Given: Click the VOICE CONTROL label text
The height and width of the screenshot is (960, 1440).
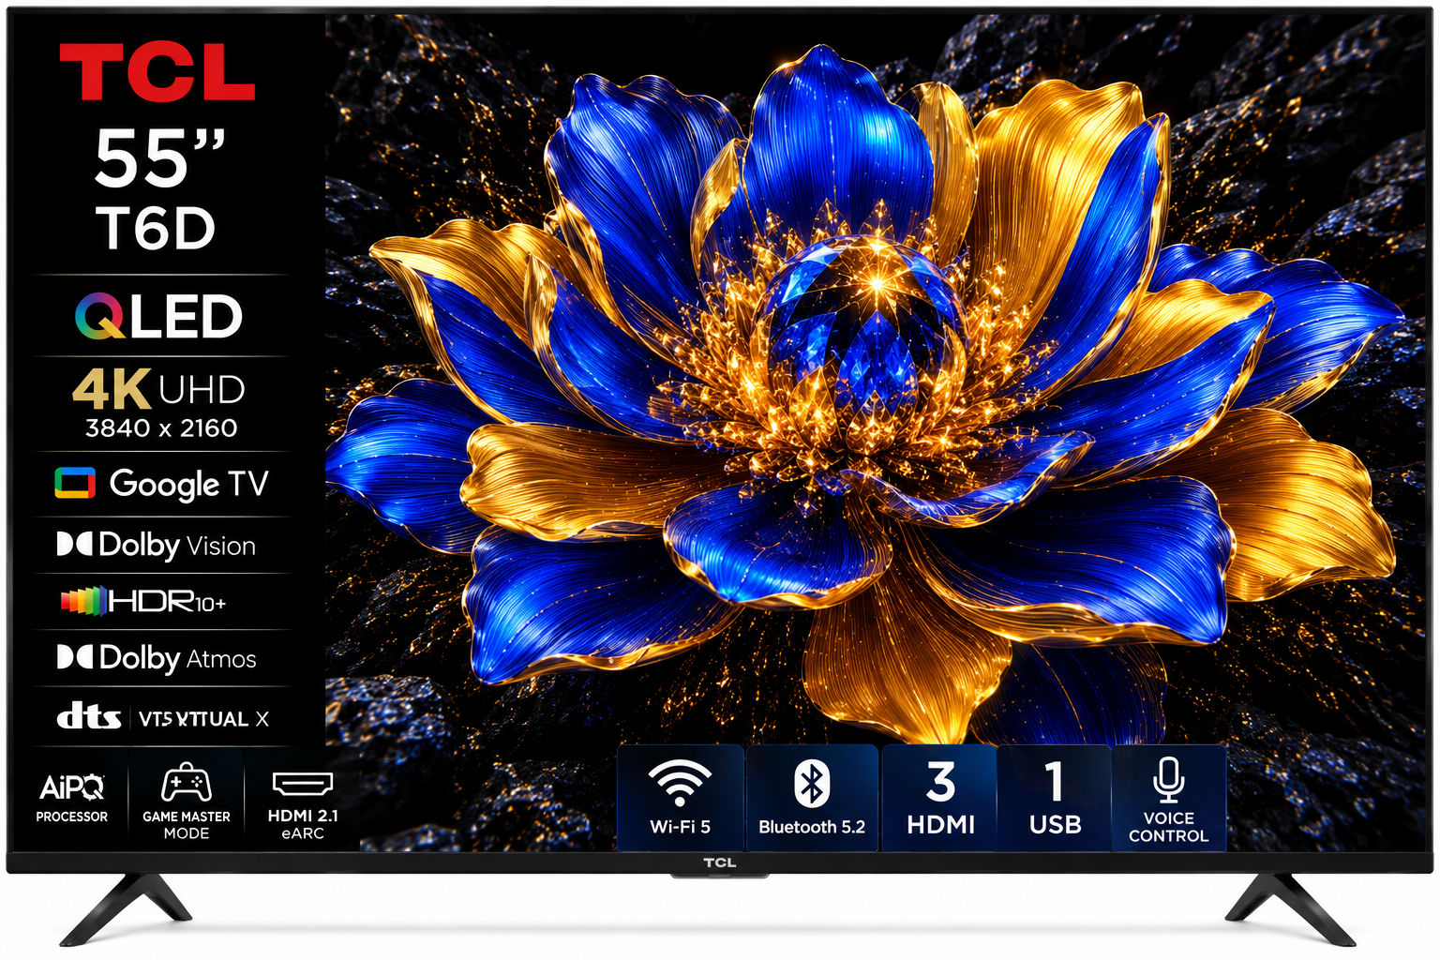Looking at the screenshot, I should click(x=1169, y=827).
